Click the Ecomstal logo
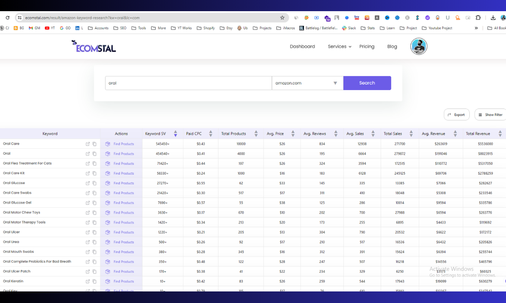Image resolution: width=506 pixels, height=303 pixels. click(x=94, y=46)
